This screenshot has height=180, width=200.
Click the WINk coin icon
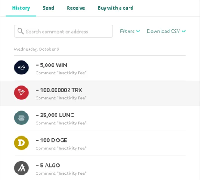click(21, 67)
